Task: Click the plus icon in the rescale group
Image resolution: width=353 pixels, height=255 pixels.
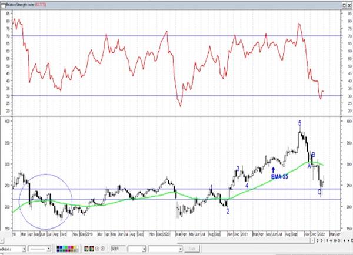Action: point(331,241)
